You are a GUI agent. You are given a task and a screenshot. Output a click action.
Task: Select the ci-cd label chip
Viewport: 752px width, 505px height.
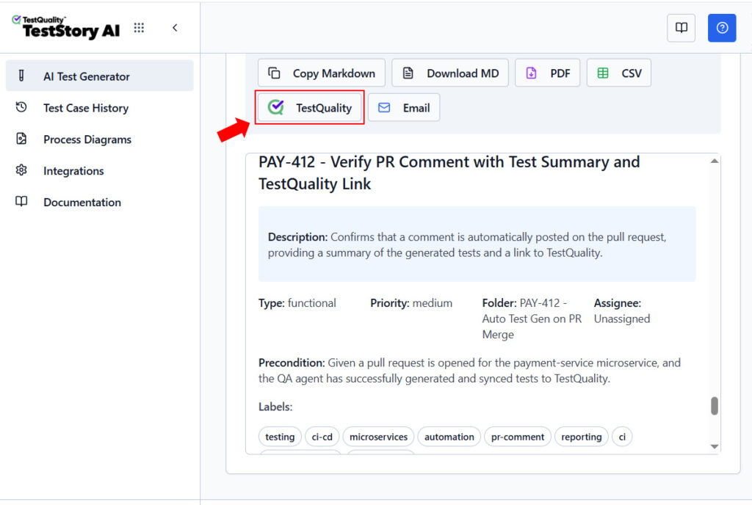(x=322, y=436)
